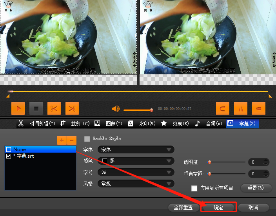
Task: Click the left source preview video
Action: click(69, 37)
